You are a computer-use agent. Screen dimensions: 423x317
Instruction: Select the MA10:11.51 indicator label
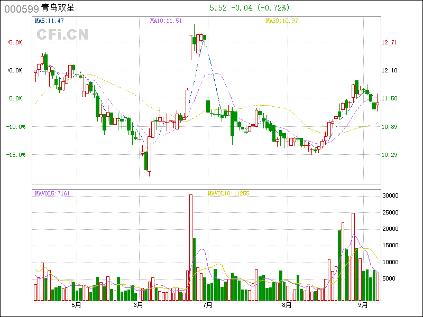click(166, 21)
